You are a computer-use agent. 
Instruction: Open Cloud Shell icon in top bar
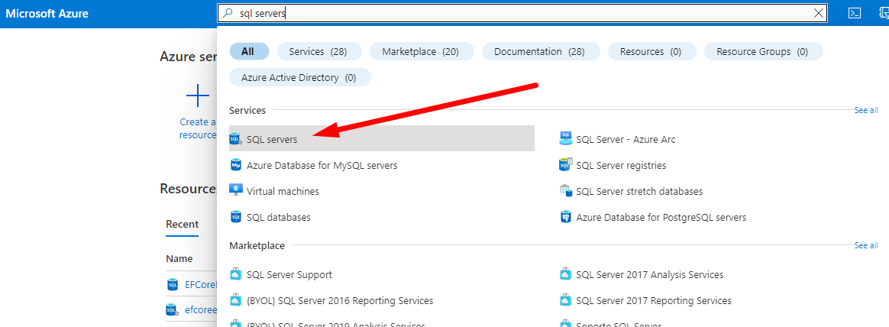(x=855, y=13)
